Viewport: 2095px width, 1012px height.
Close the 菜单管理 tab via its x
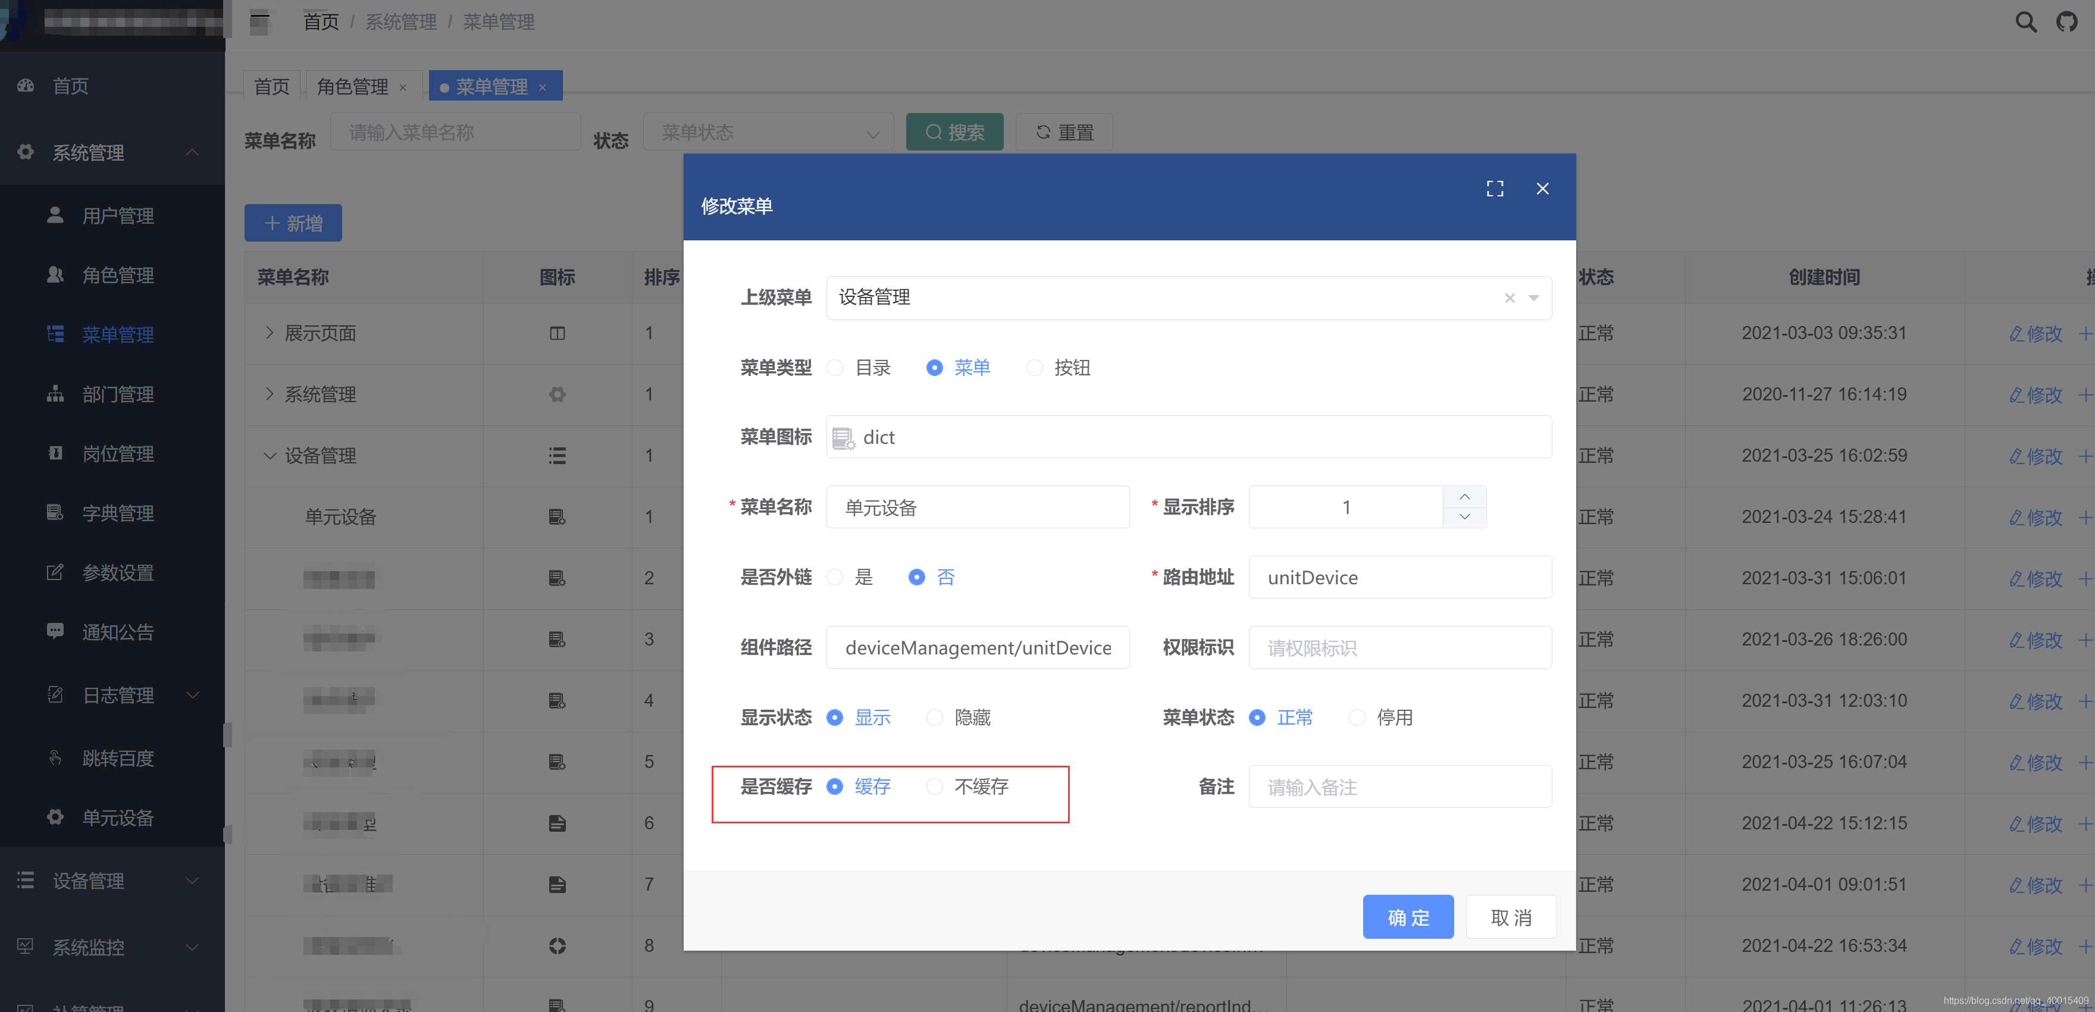pyautogui.click(x=543, y=87)
